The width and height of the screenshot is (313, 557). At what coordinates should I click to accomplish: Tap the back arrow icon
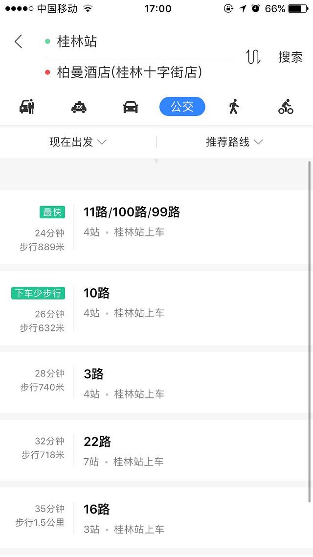coord(19,42)
